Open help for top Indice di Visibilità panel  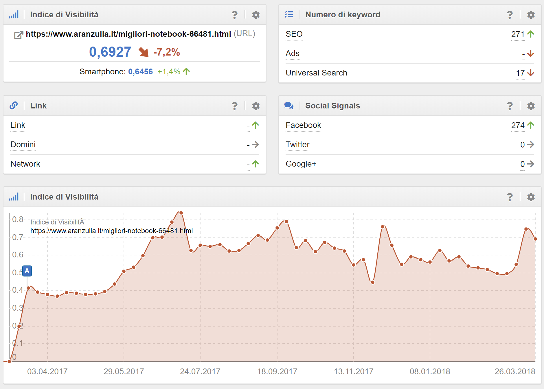click(235, 15)
